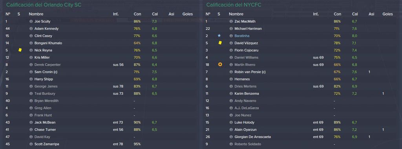Screen dimensions: 402x149
Task: Open Karim Benzema's player profile
Action: click(x=247, y=93)
